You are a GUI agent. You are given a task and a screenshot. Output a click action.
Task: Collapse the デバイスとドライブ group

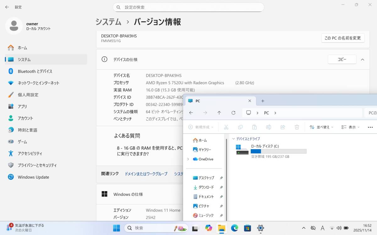(x=233, y=139)
